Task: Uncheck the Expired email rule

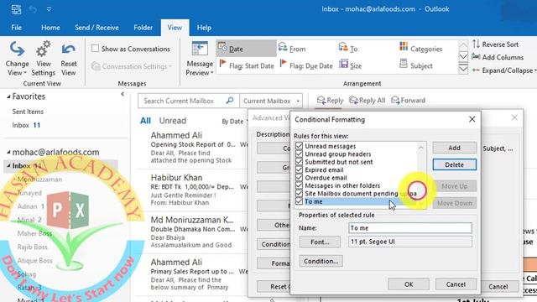Action: tap(299, 169)
